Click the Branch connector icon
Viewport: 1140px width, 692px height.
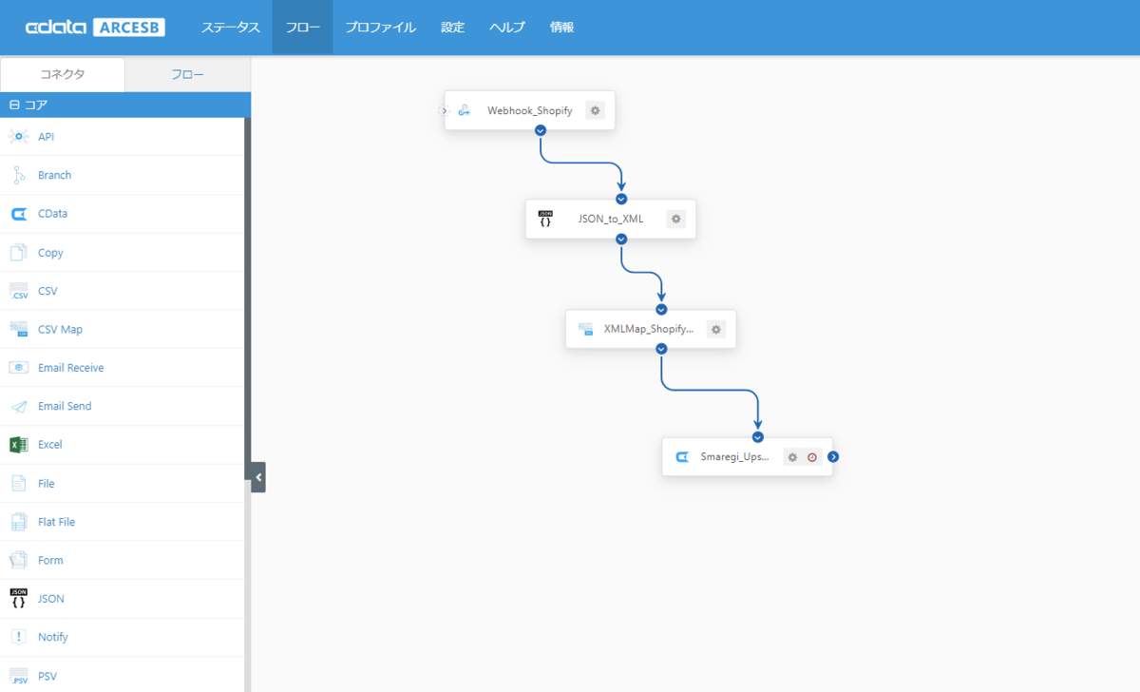pyautogui.click(x=18, y=175)
